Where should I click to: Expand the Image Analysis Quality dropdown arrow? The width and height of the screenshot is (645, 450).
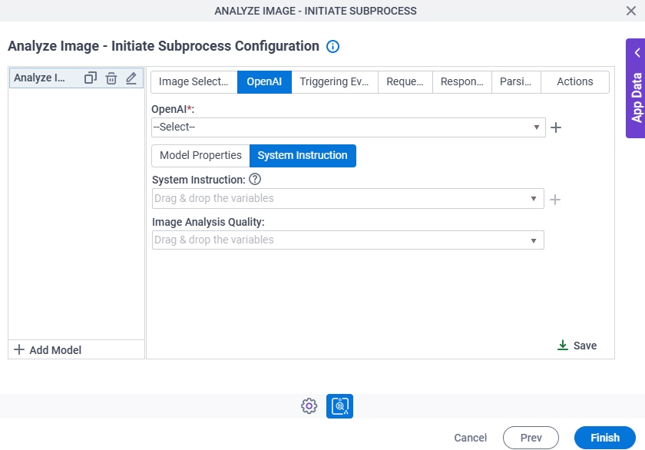(534, 240)
